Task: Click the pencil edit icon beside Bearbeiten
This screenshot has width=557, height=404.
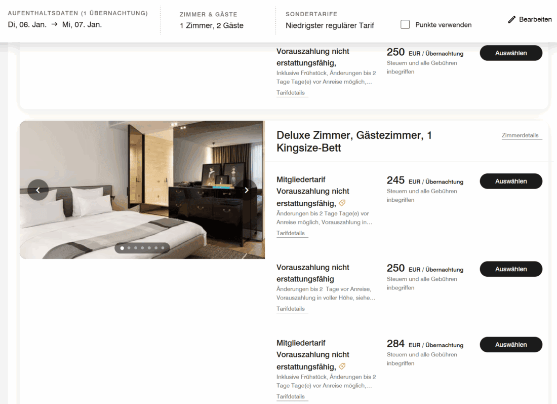Action: point(511,20)
